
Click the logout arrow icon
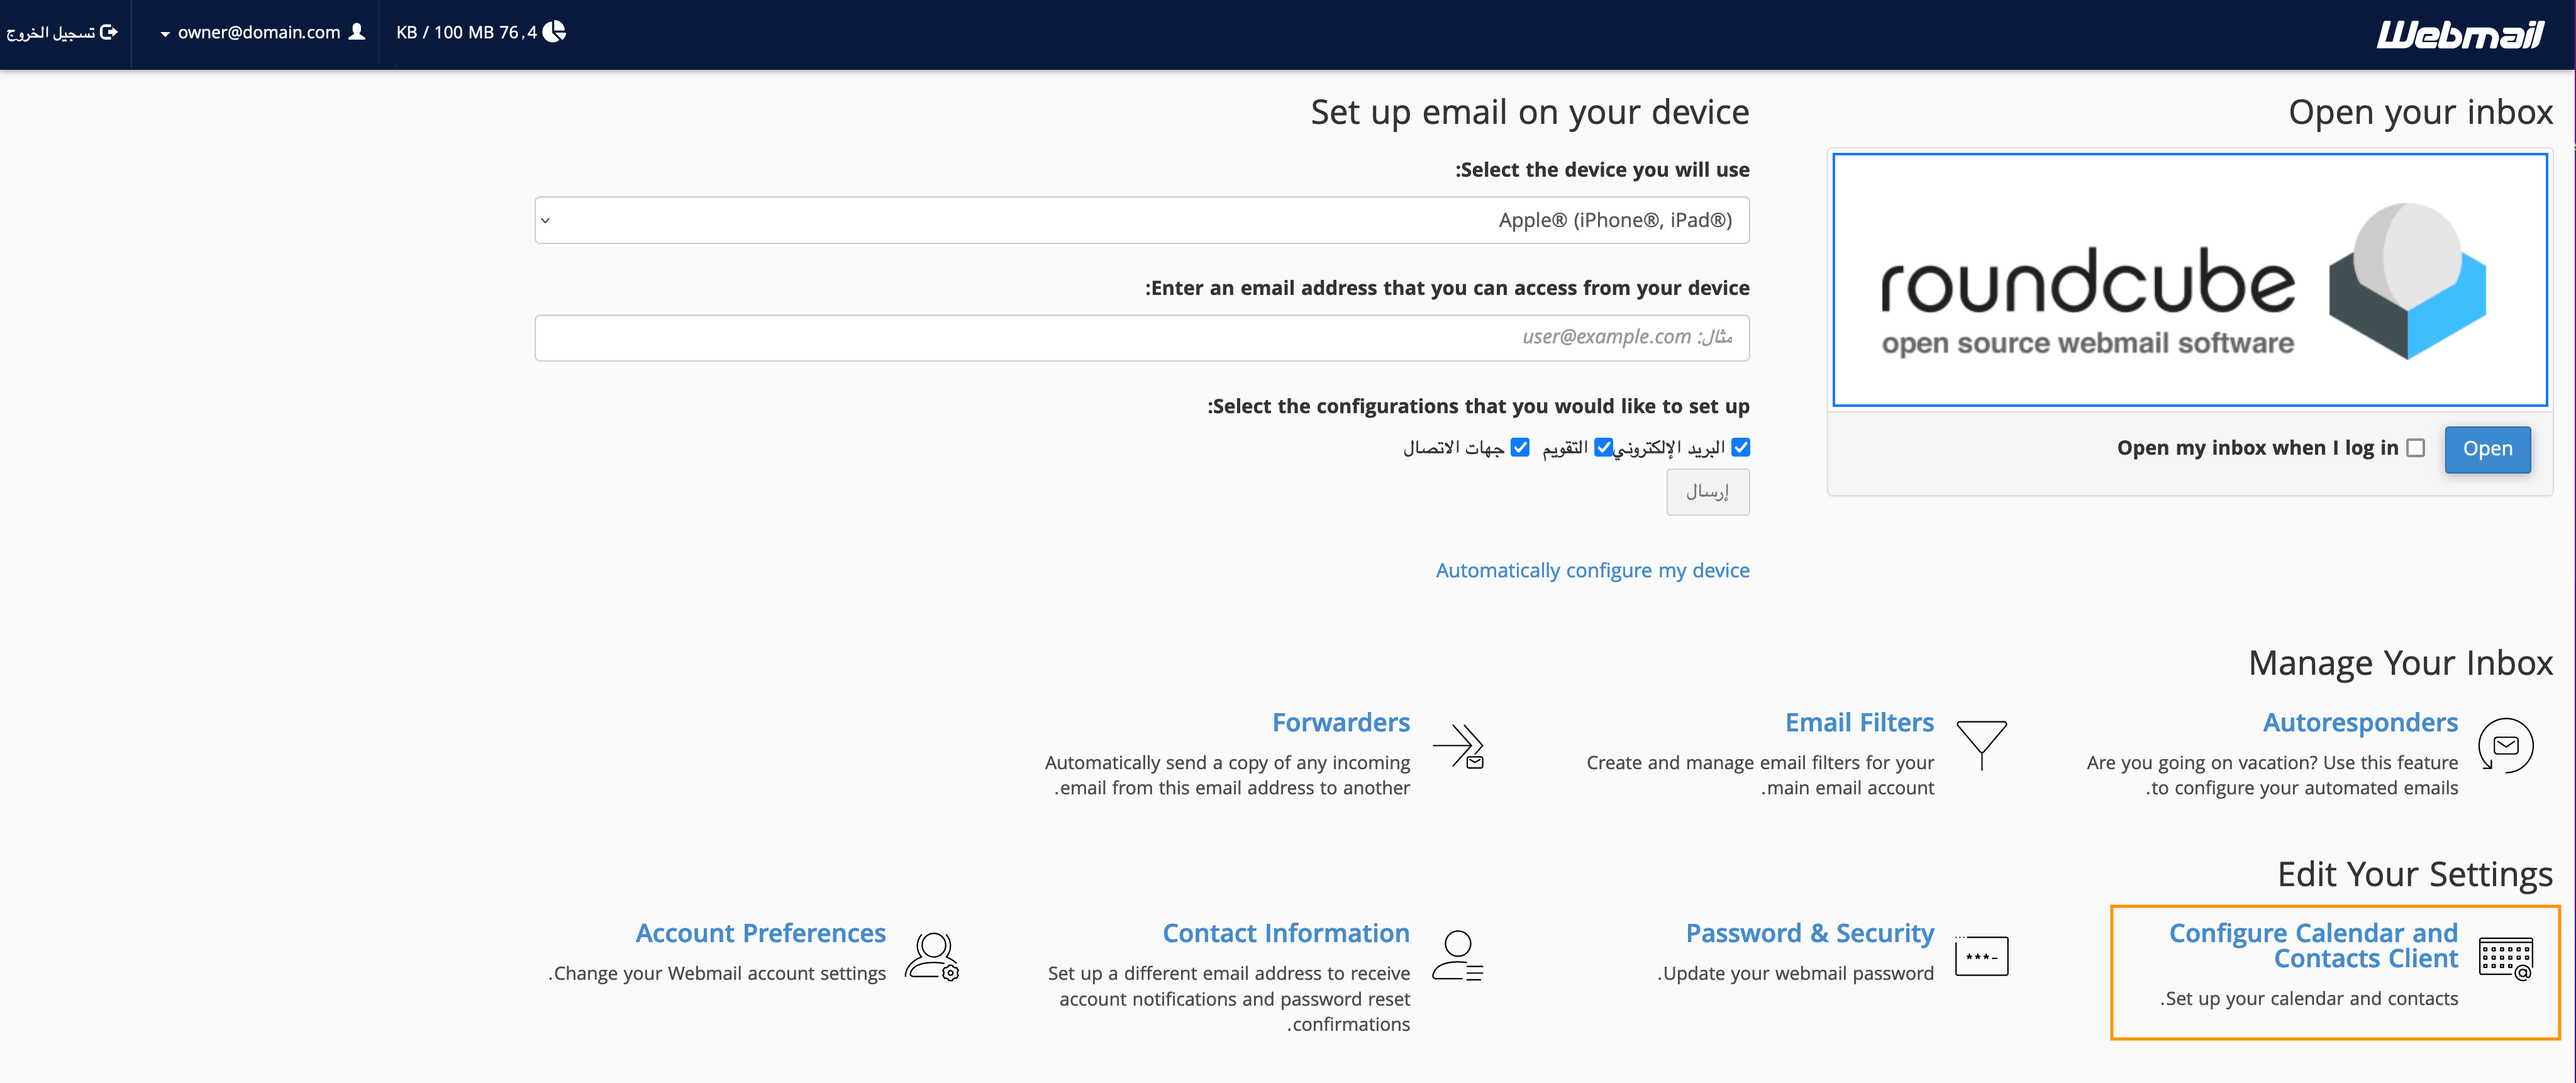point(109,32)
